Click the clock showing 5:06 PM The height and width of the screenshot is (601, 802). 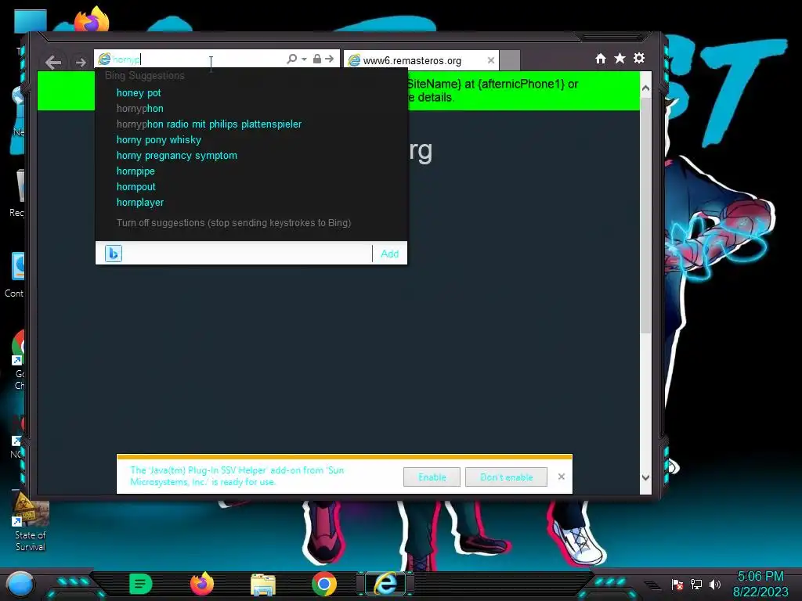point(760,577)
